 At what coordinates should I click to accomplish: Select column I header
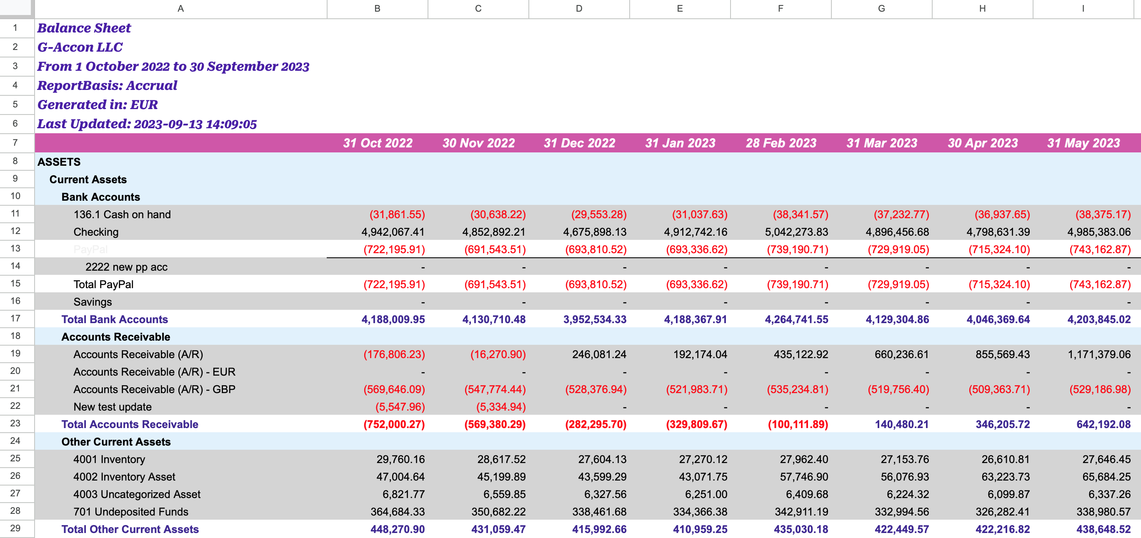coord(1083,8)
